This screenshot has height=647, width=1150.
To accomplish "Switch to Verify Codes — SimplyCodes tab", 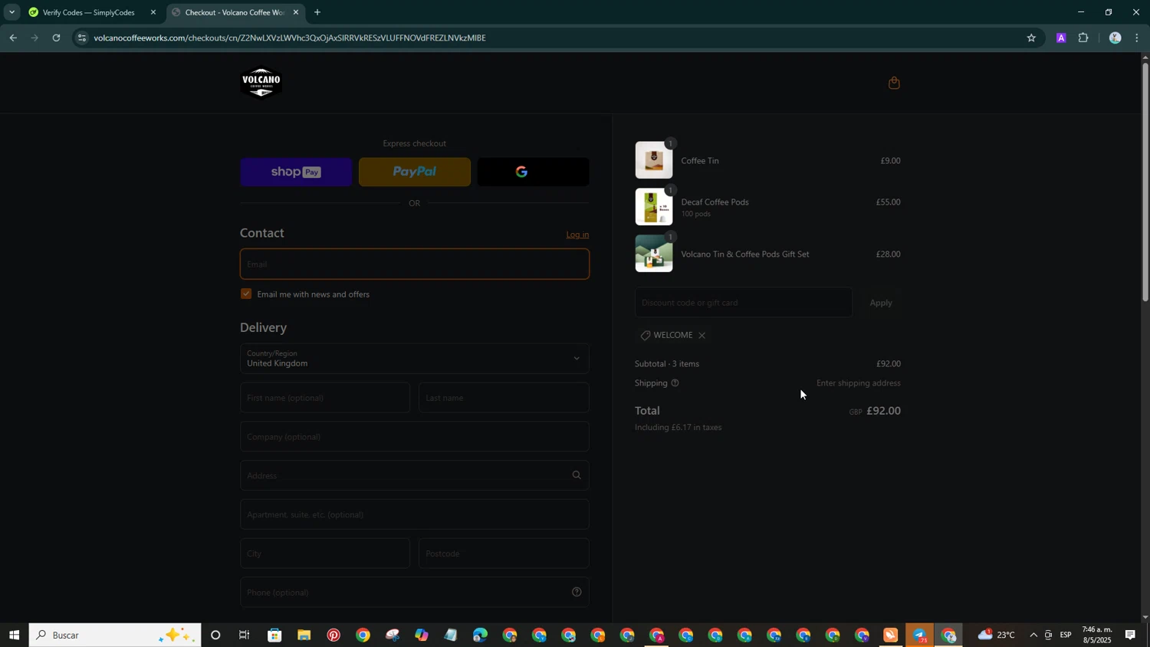I will coord(87,12).
